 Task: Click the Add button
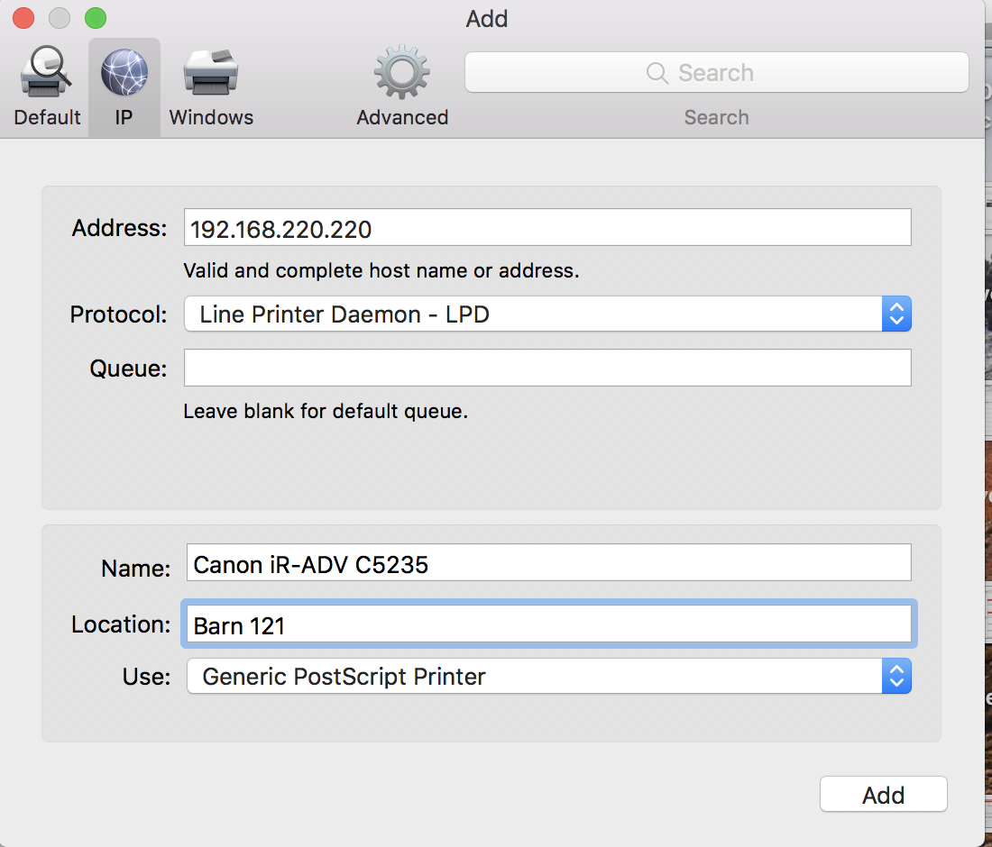point(883,795)
